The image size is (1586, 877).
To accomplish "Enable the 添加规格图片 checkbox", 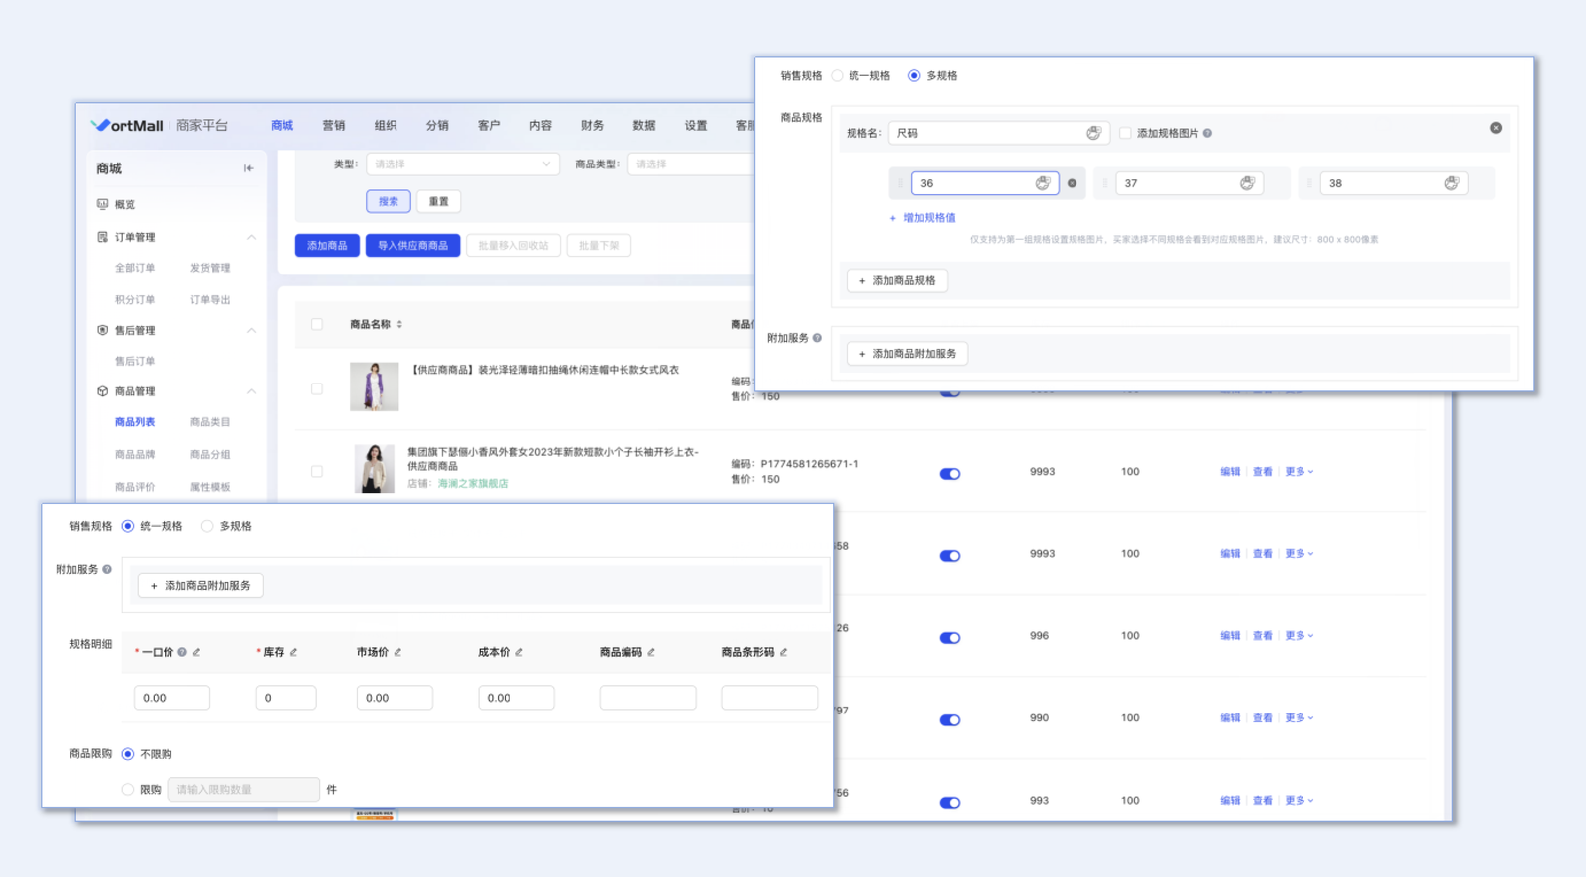I will click(x=1125, y=133).
